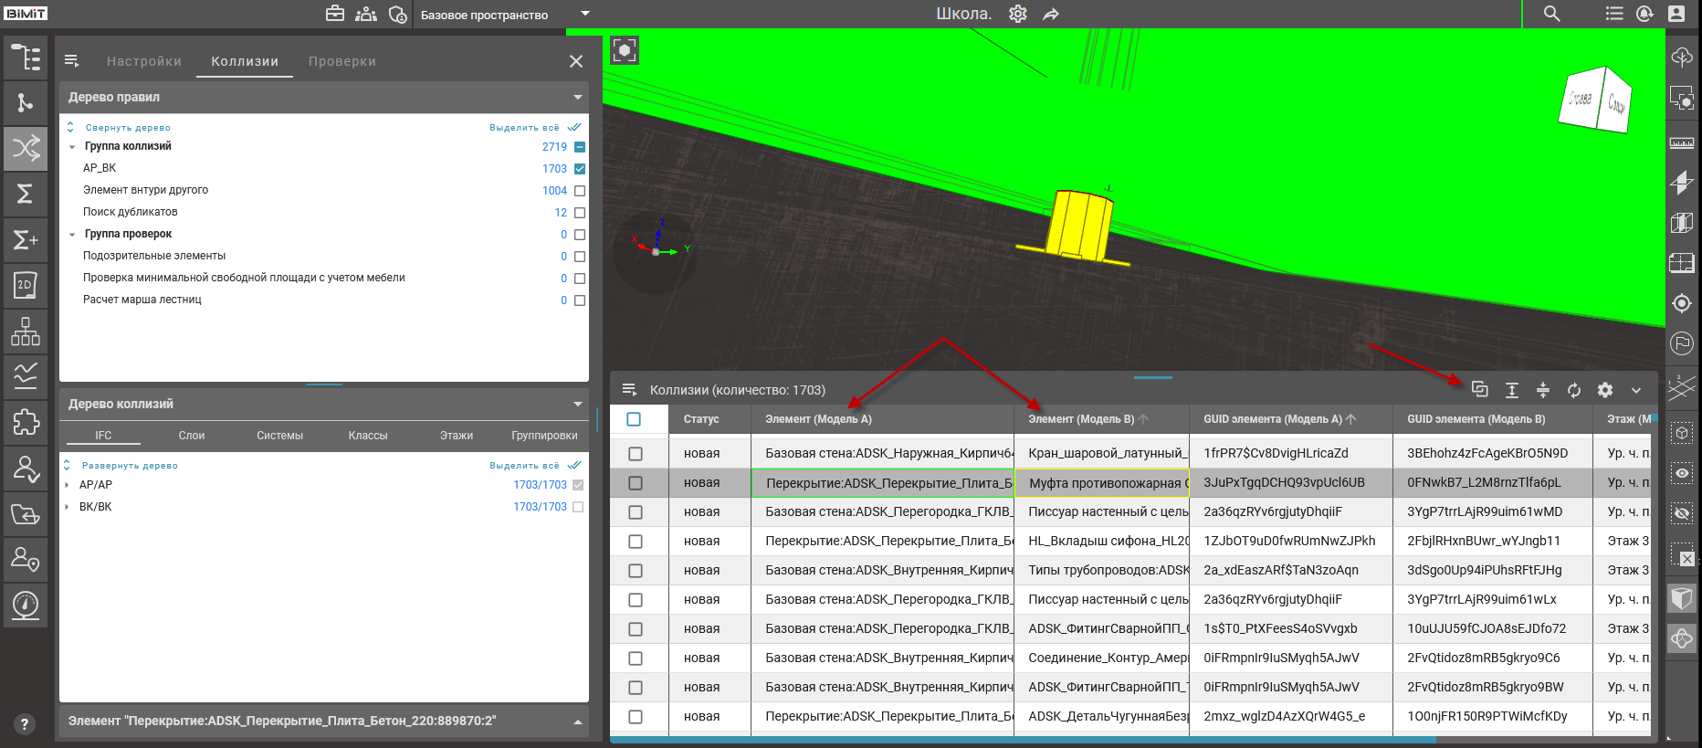1702x748 pixels.
Task: Select the Этажи grouping tab
Action: point(456,436)
